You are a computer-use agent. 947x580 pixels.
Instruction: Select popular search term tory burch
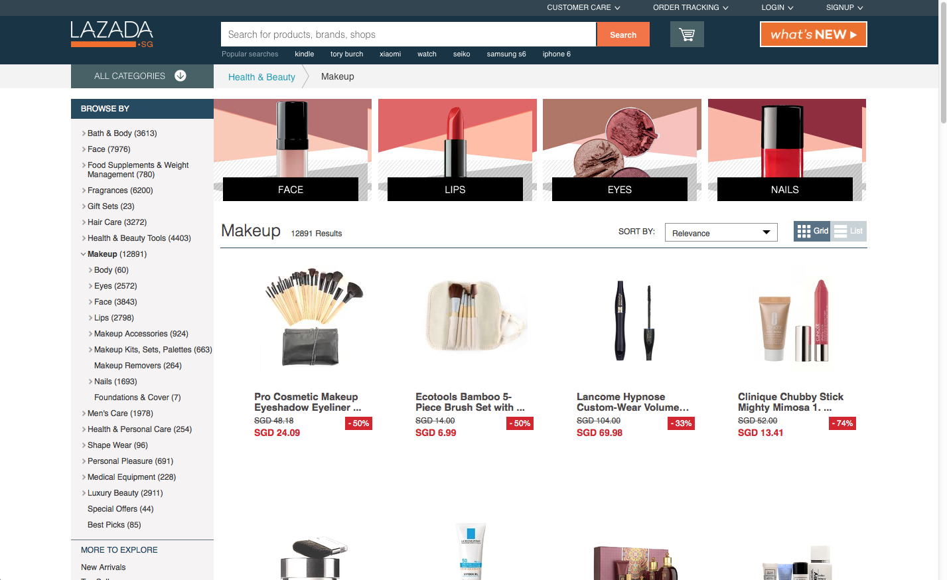point(347,54)
